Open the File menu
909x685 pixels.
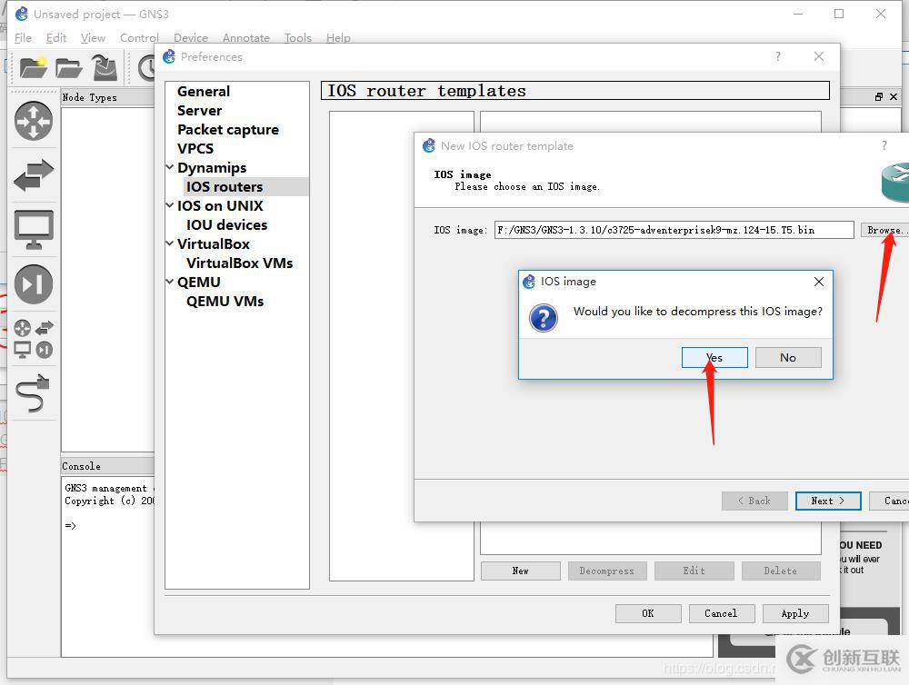tap(23, 37)
